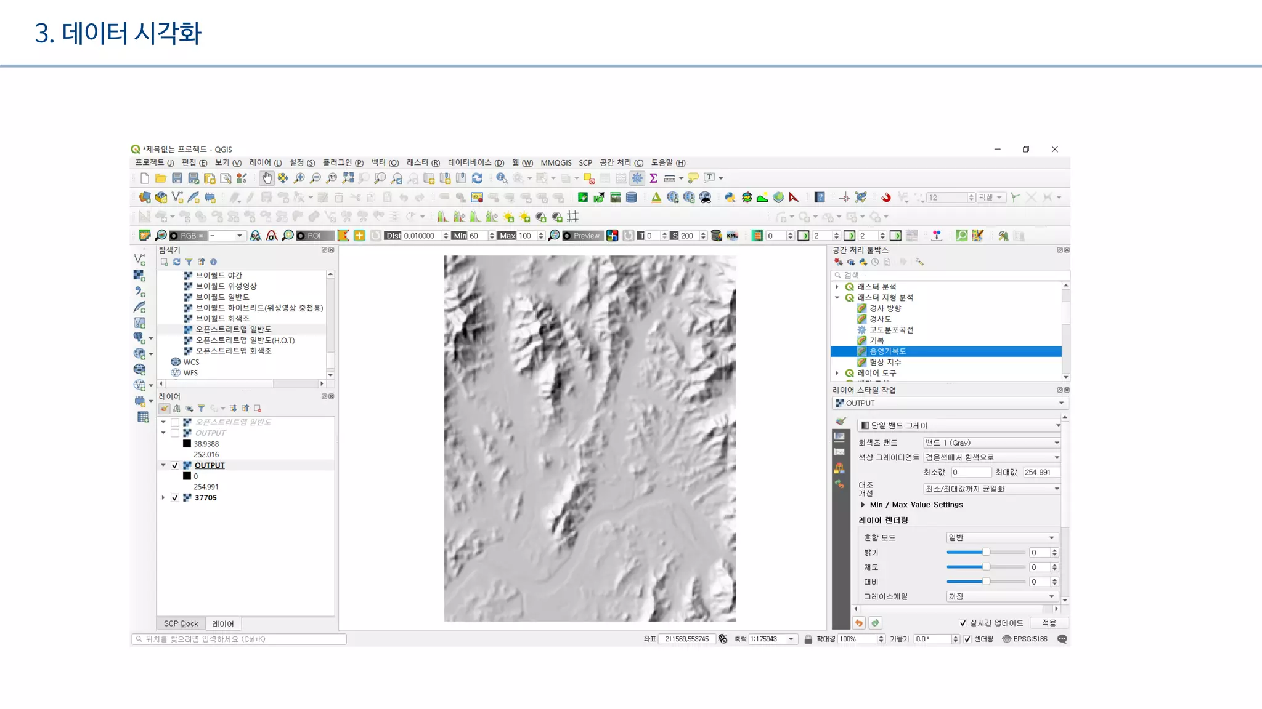This screenshot has height=709, width=1262.
Task: Adjust the brightness (밝기) slider handle
Action: pyautogui.click(x=986, y=552)
